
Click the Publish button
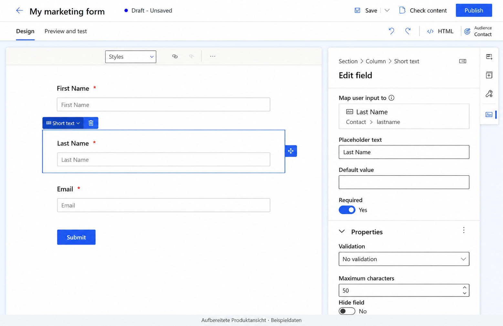coord(474,10)
